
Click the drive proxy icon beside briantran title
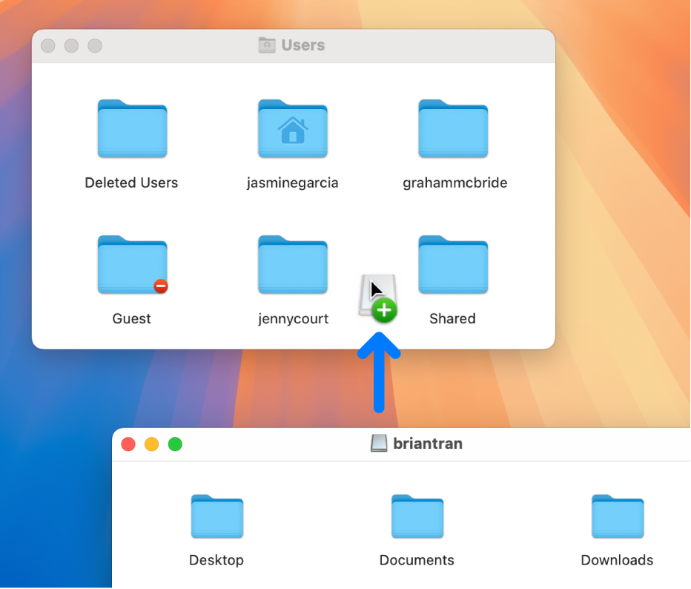click(379, 444)
